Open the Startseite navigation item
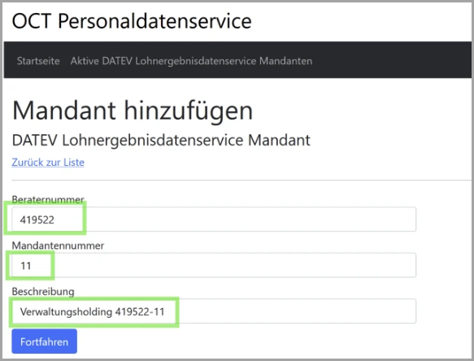The height and width of the screenshot is (361, 474). click(x=38, y=61)
